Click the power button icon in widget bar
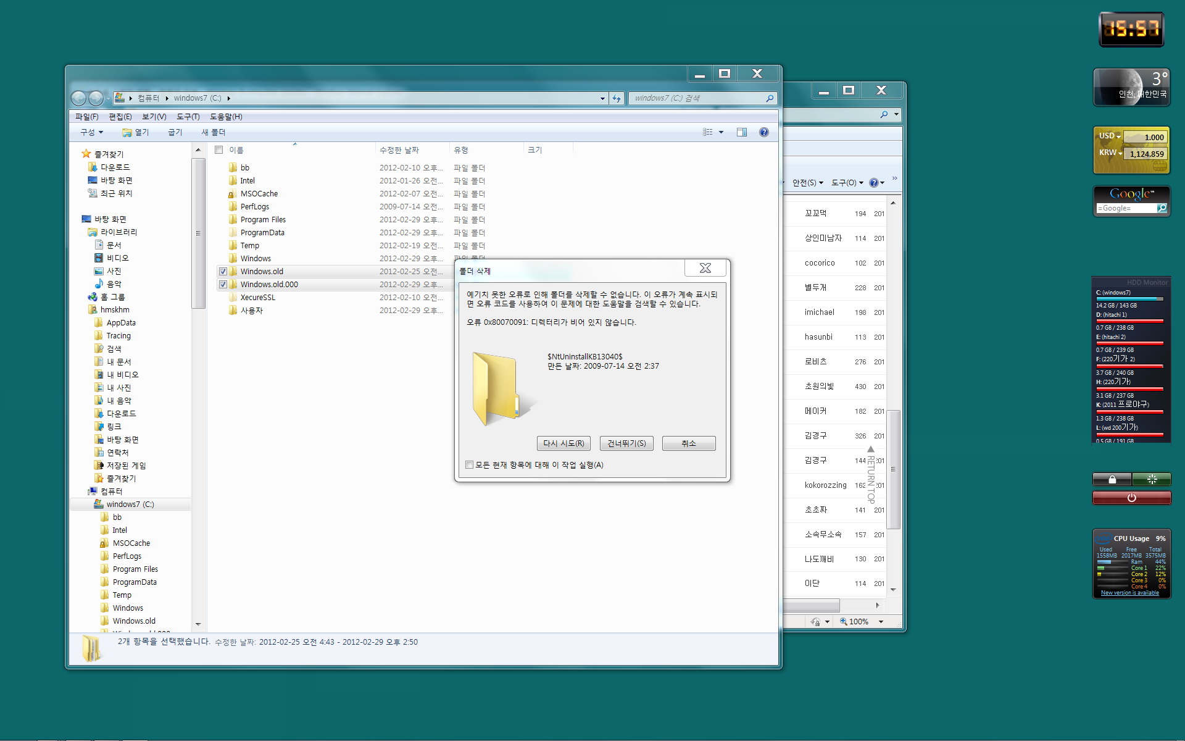Screen dimensions: 1185x741 1131,497
